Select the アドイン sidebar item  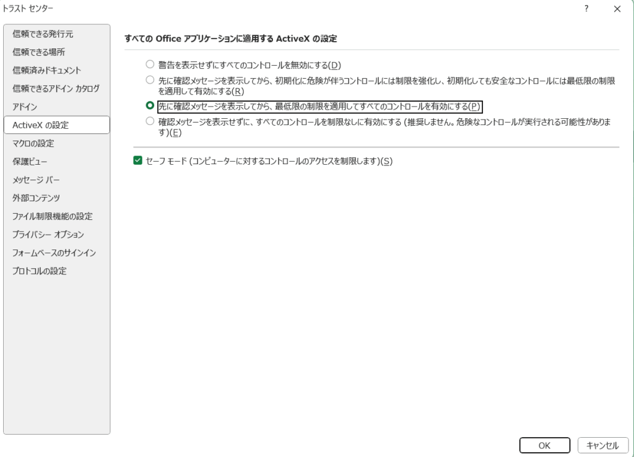pos(25,107)
